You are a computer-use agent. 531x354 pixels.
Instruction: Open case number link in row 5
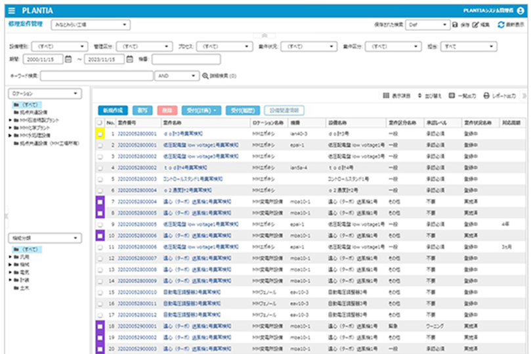(x=137, y=179)
